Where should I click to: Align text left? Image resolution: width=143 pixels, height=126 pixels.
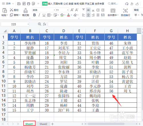[84, 15]
